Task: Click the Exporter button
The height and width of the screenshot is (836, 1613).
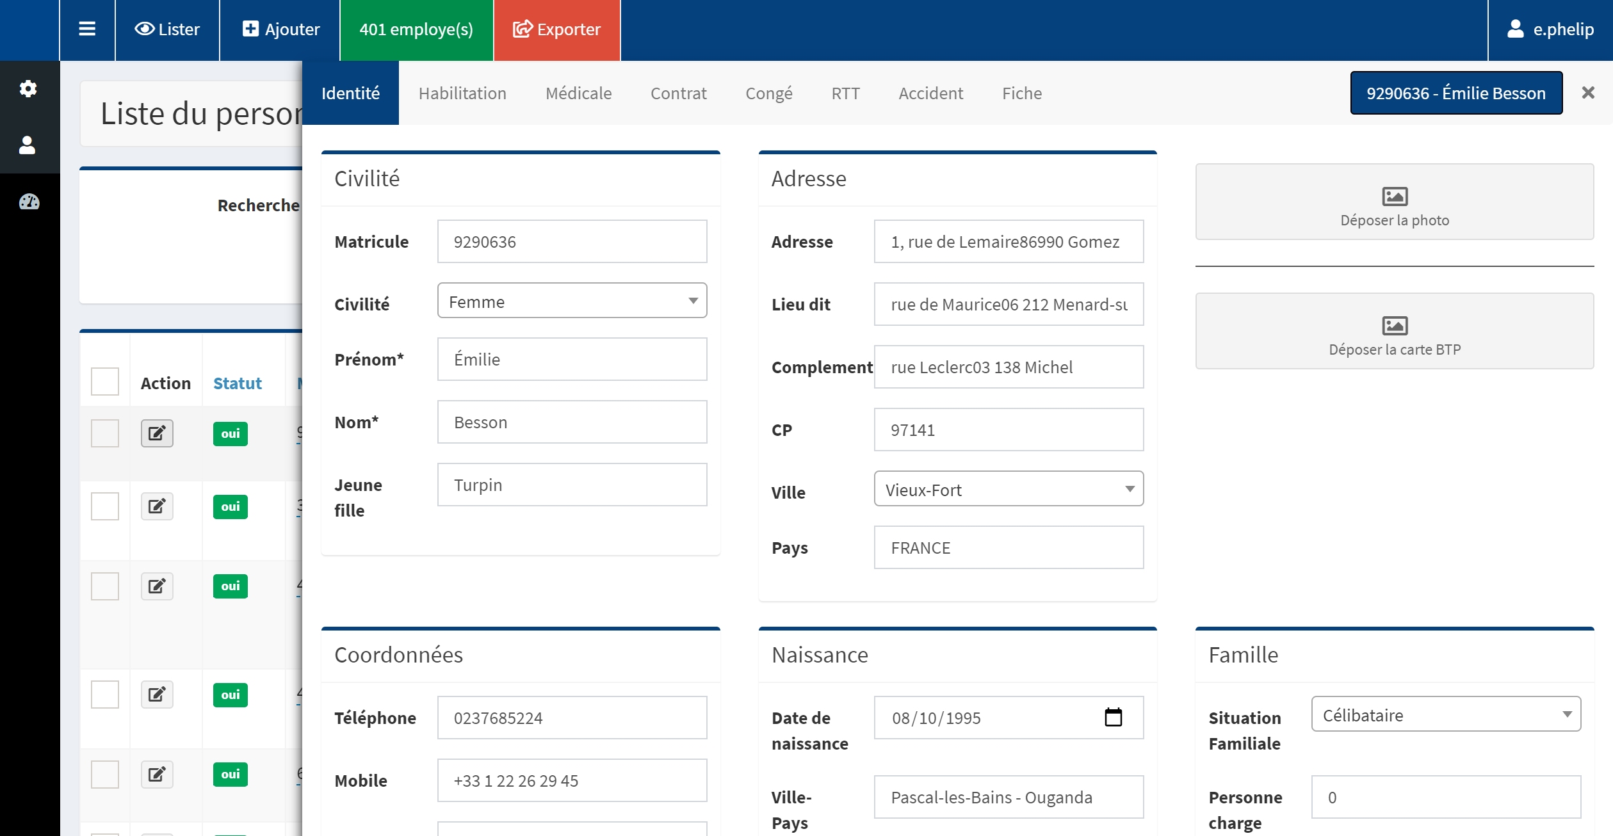Action: [x=556, y=29]
